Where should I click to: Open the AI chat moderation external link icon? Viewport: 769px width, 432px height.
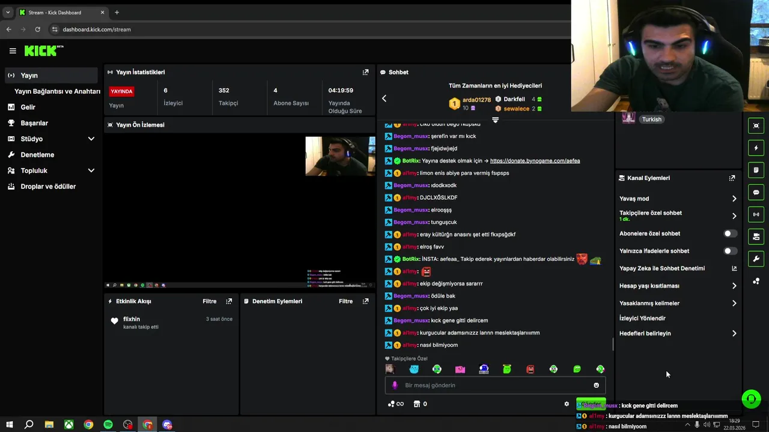point(734,268)
